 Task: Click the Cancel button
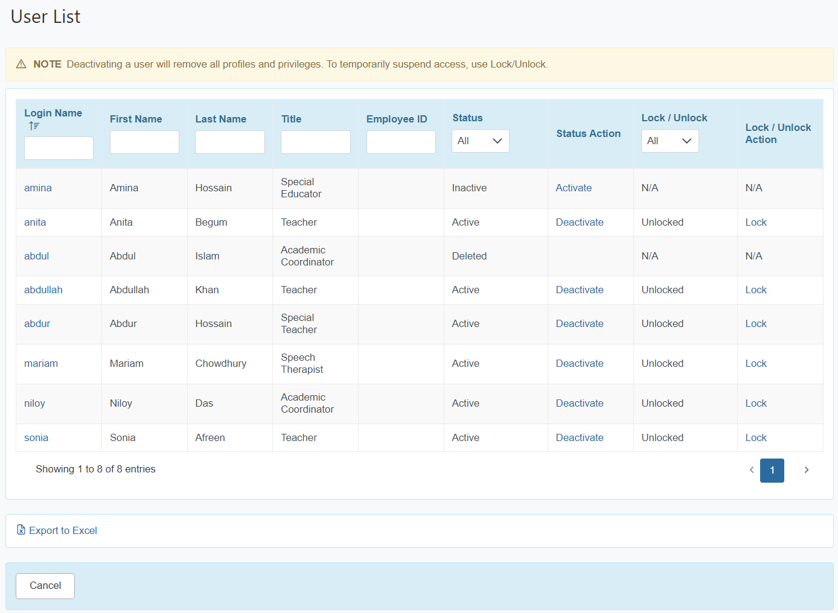pos(45,586)
